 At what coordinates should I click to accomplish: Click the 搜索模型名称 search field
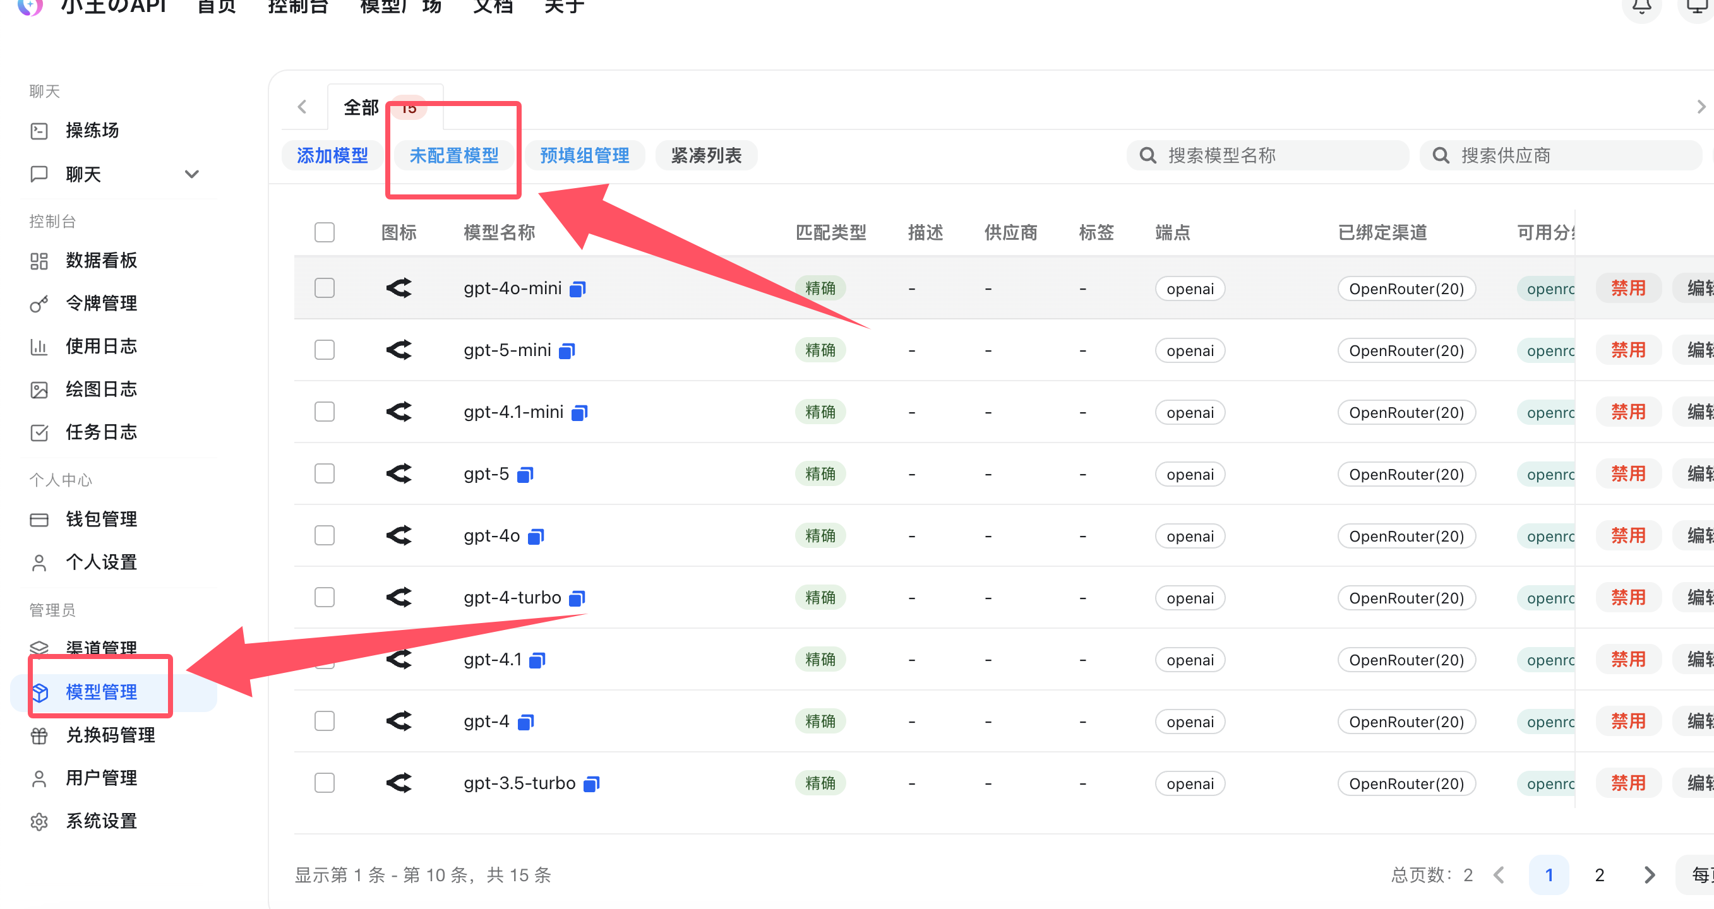click(1268, 155)
